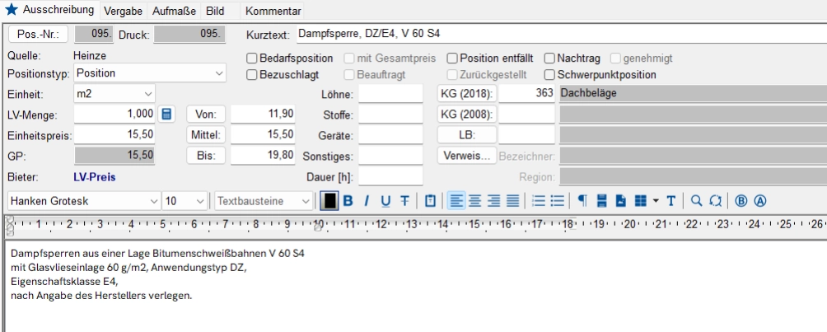This screenshot has height=332, width=827.
Task: Open the magnifier search tool
Action: pos(696,201)
